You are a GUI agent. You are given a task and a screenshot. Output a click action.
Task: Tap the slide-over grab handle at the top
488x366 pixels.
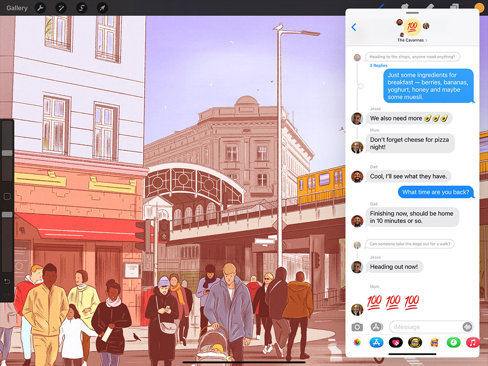pyautogui.click(x=413, y=13)
